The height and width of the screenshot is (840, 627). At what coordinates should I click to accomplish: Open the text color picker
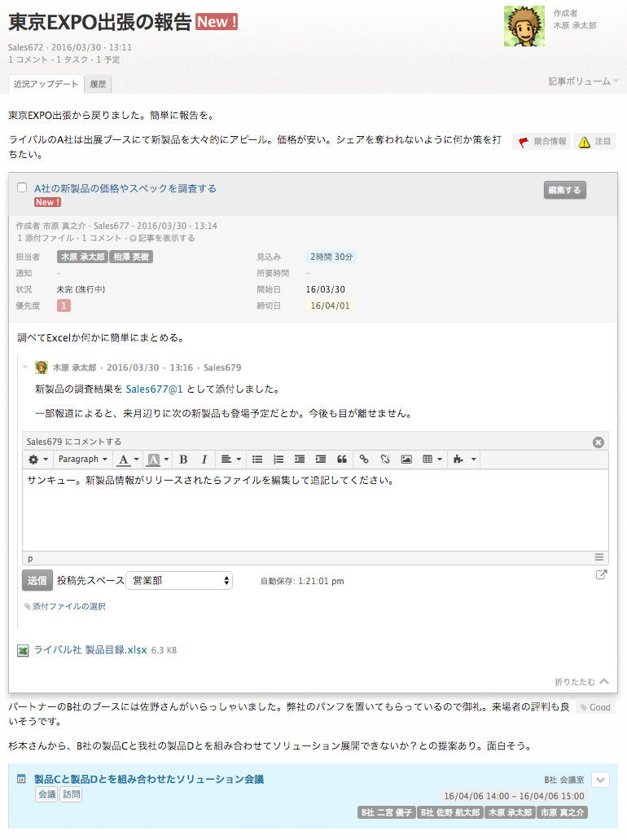coord(127,460)
